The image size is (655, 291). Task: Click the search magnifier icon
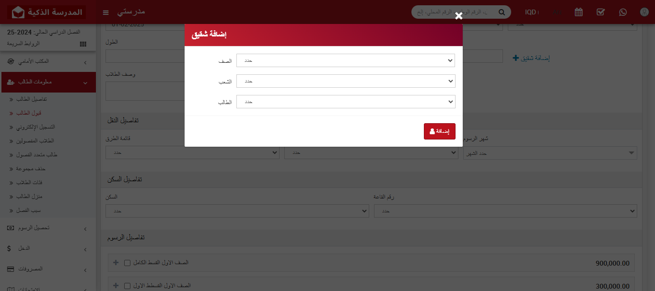pyautogui.click(x=502, y=12)
